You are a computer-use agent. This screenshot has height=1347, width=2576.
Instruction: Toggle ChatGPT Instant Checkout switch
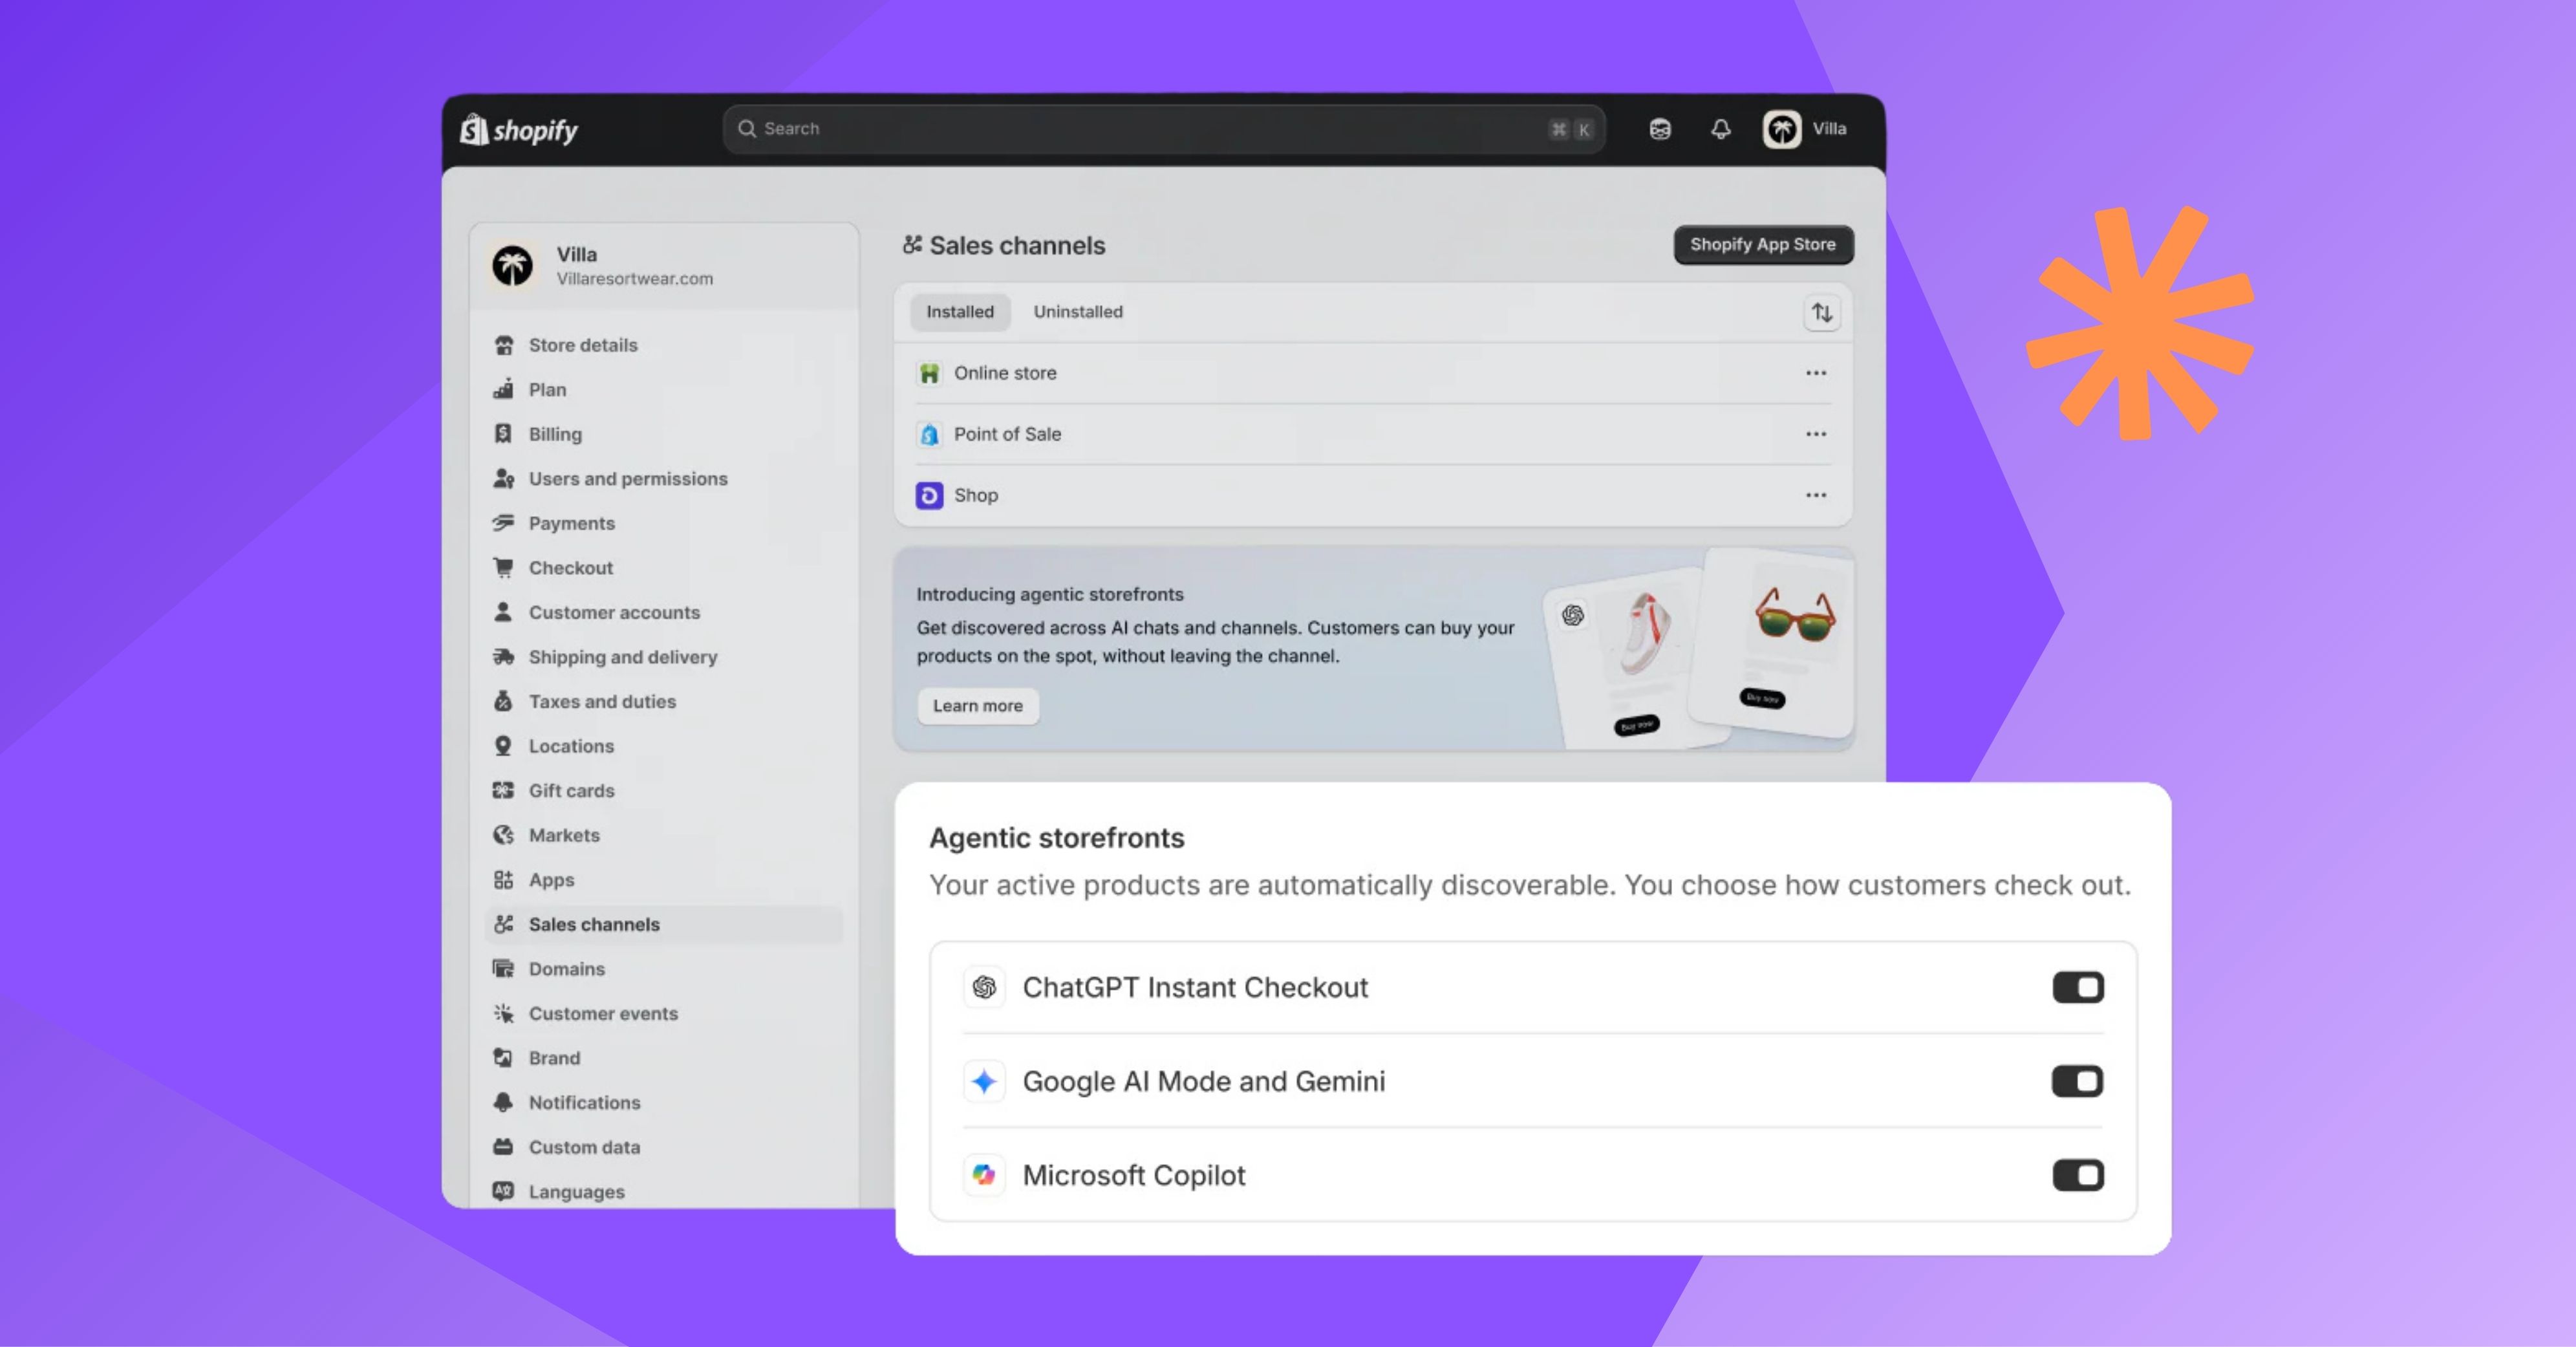coord(2077,987)
